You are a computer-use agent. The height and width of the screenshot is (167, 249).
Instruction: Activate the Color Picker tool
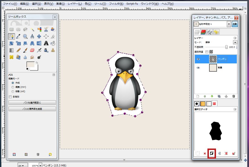18,36
